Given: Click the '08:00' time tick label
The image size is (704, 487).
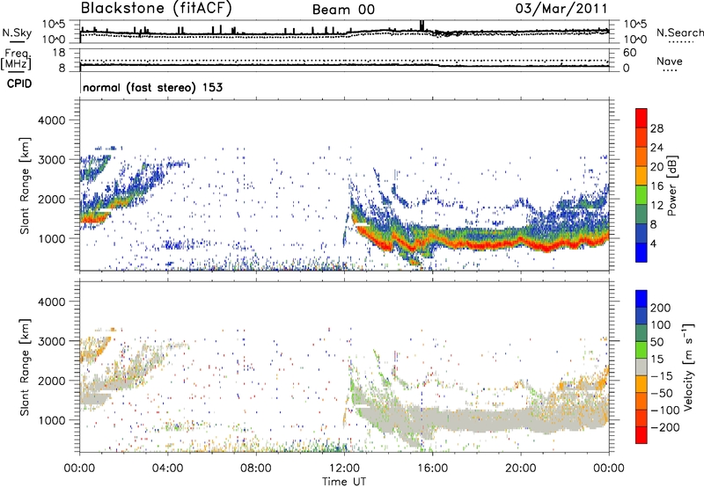Looking at the screenshot, I should coord(255,469).
